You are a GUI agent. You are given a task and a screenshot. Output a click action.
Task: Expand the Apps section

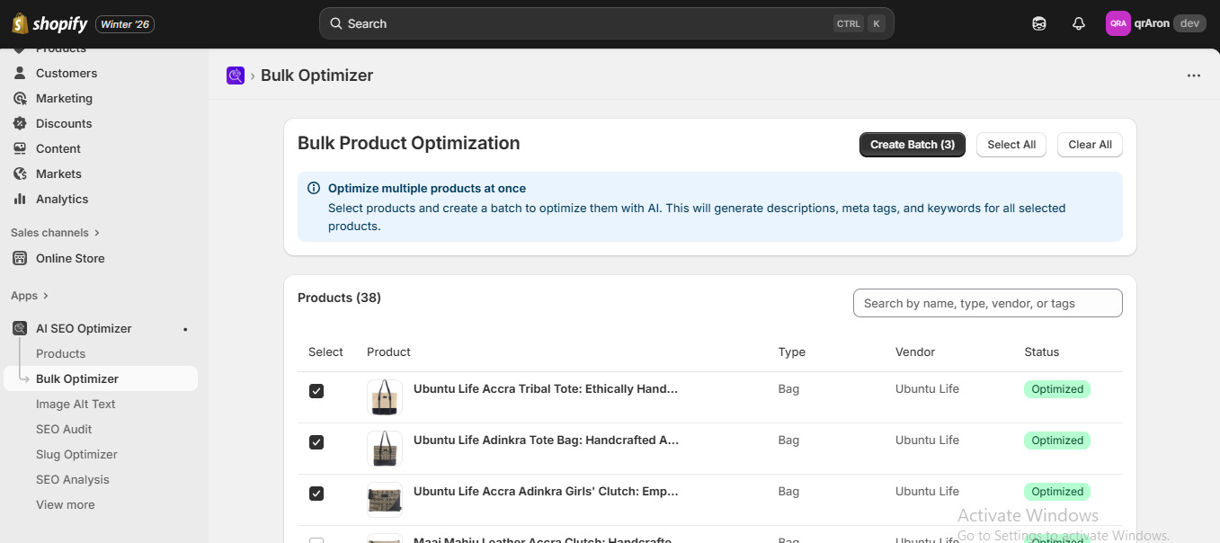pos(30,295)
